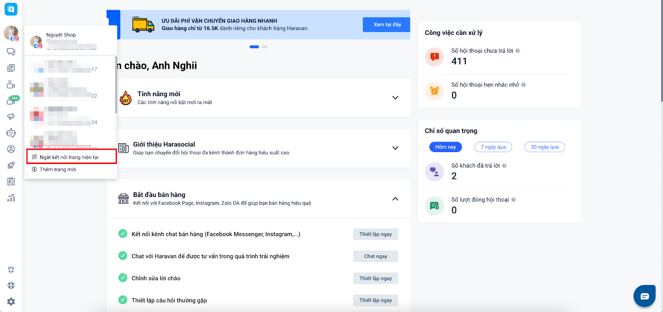
Task: Click the page avatar switcher in sidebar
Action: tap(11, 33)
